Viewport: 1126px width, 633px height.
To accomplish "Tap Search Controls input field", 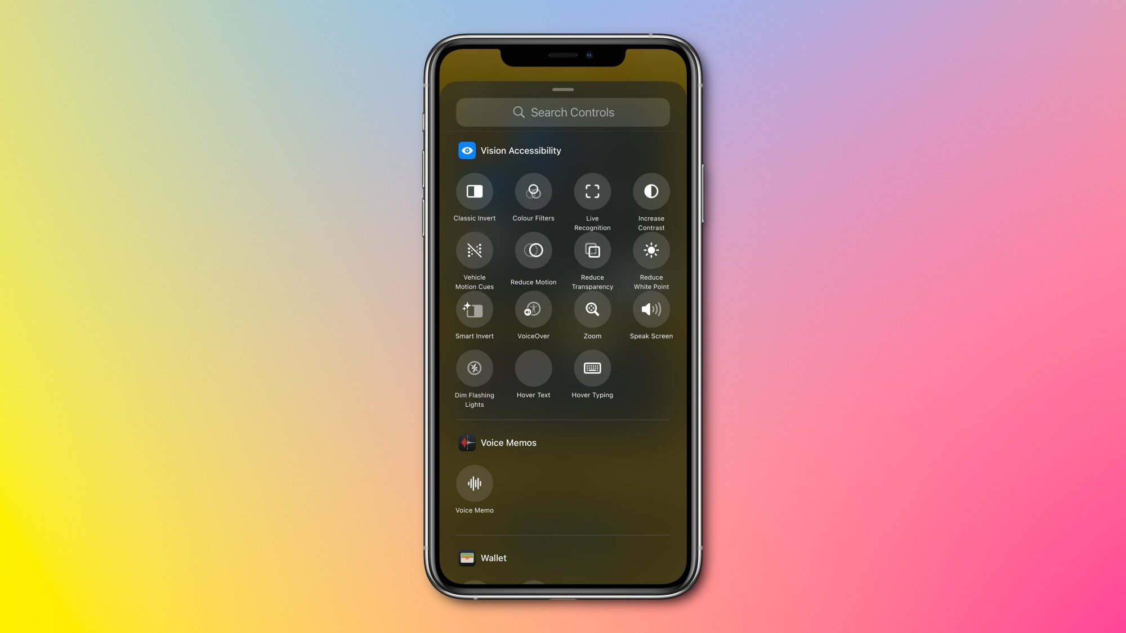I will [x=563, y=112].
